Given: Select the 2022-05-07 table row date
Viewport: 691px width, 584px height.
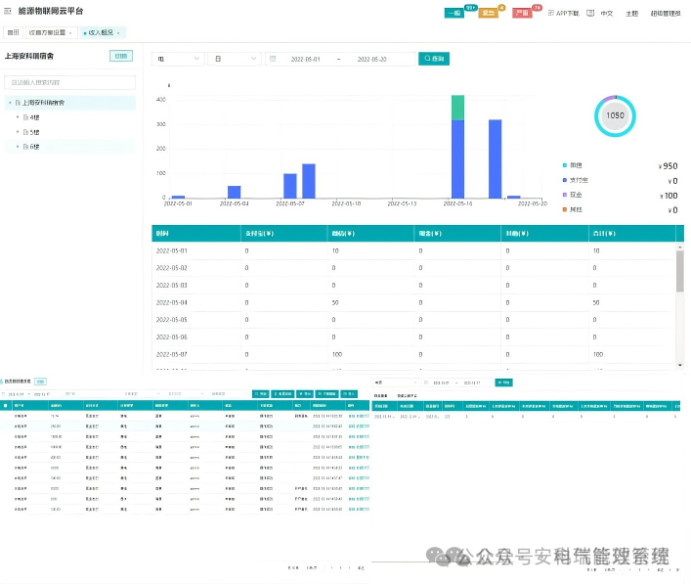Looking at the screenshot, I should [171, 354].
